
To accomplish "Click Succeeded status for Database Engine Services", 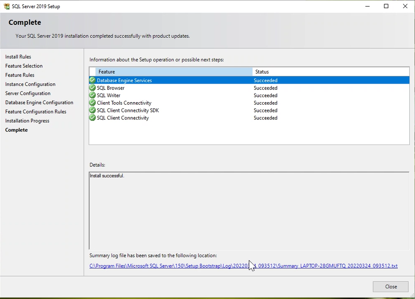I will (x=266, y=80).
